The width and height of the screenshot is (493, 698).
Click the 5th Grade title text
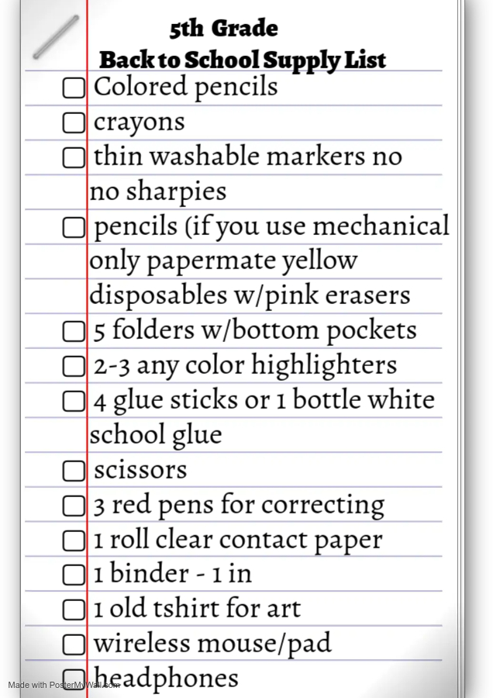coord(224,29)
